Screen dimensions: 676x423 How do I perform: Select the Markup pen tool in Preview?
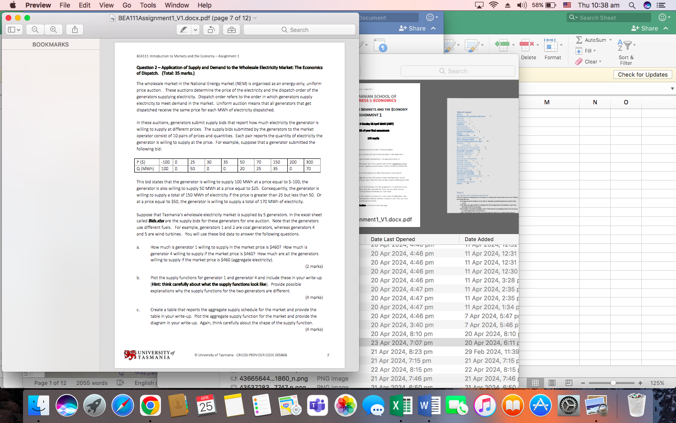tap(183, 29)
